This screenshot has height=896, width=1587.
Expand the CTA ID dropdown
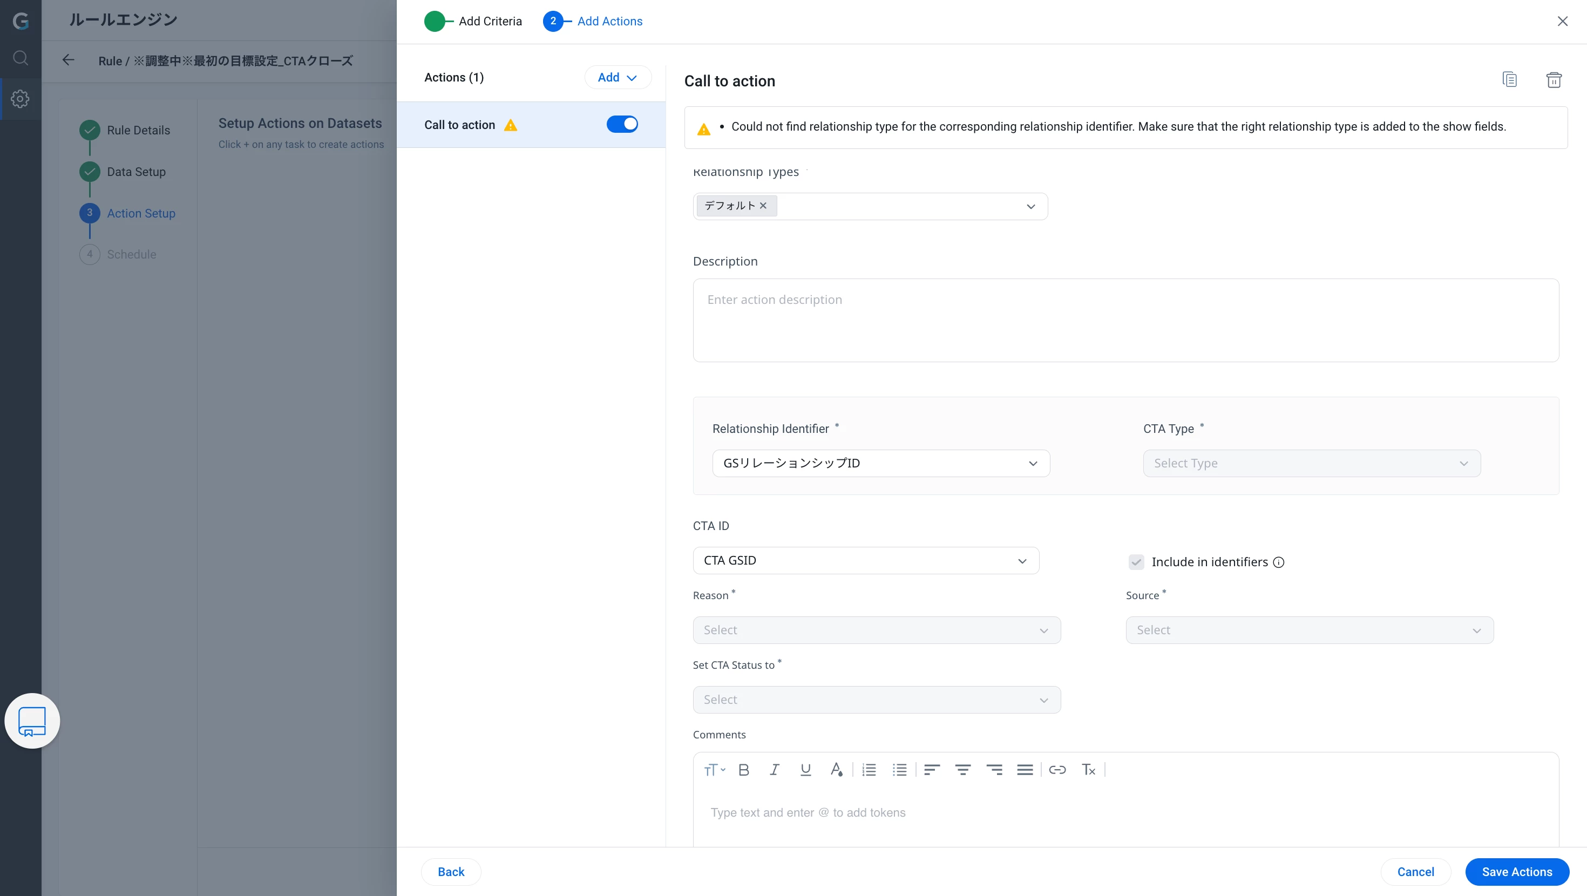click(866, 561)
